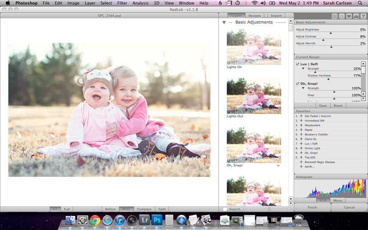
Task: Add Get Faded | Autumn favorite with plus icon
Action: click(301, 116)
